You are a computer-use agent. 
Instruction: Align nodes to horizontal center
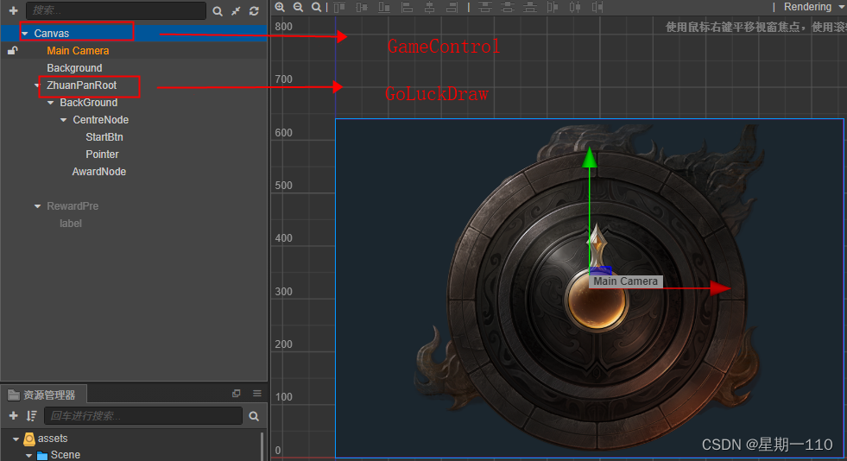coord(429,7)
